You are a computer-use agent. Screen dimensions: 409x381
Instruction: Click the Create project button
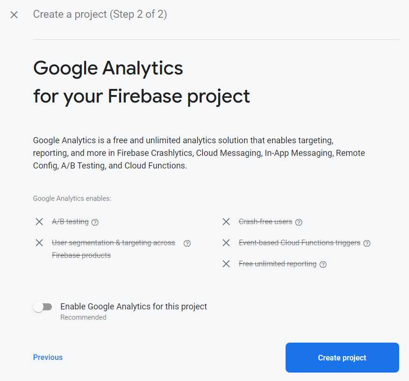click(342, 357)
